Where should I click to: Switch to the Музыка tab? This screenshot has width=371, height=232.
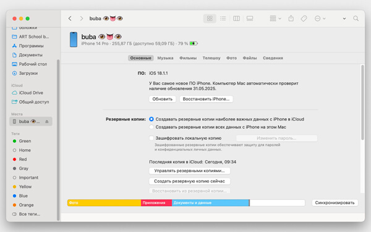tap(165, 58)
